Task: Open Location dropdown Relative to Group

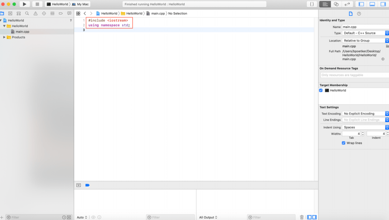Action: tap(365, 40)
